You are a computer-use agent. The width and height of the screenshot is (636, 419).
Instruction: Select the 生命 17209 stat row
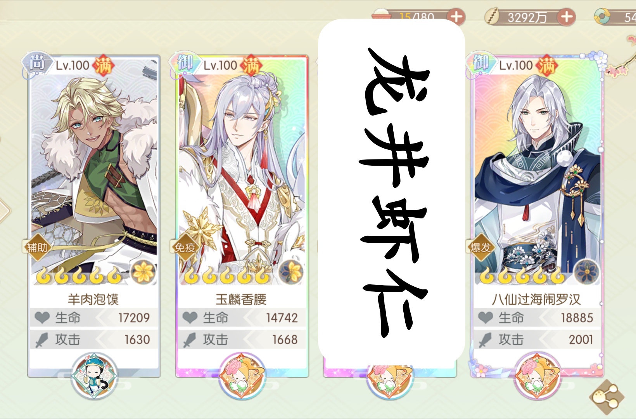[94, 318]
